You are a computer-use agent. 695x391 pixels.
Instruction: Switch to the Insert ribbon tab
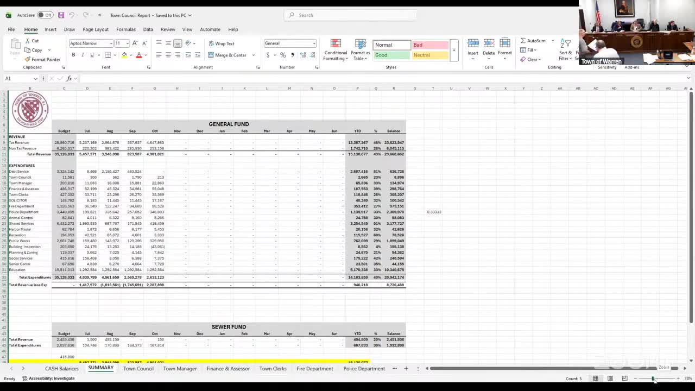coord(50,29)
